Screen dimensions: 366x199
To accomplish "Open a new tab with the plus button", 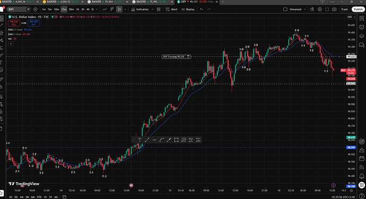I will point(223,2).
